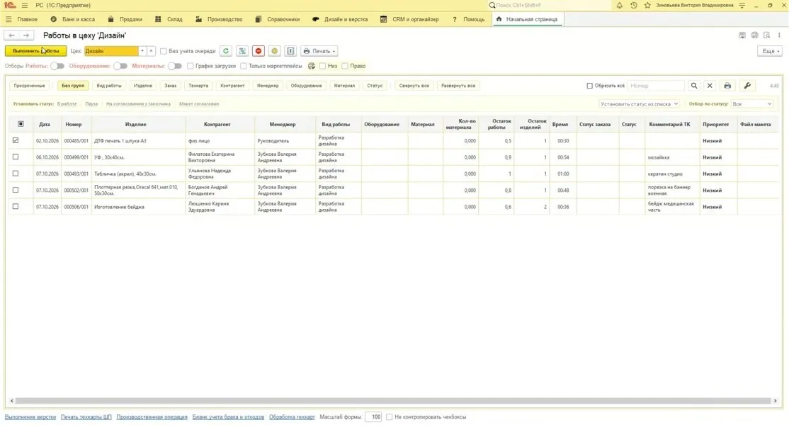Image resolution: width=789 pixels, height=425 pixels.
Task: Click the 'Выполнить работы' button
Action: point(35,51)
